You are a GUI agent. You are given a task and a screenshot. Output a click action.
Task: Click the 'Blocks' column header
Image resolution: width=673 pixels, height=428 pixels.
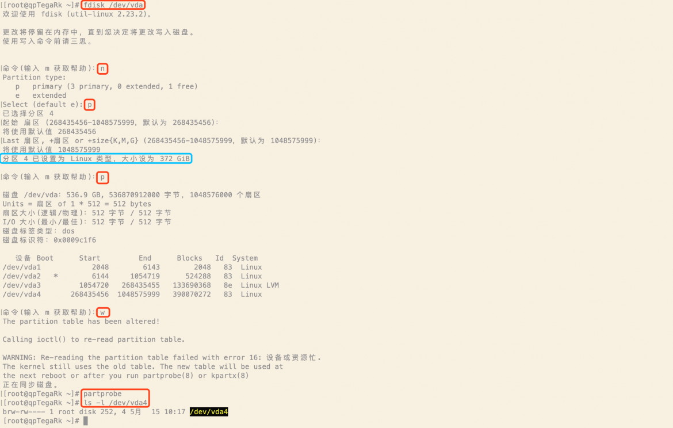pos(189,258)
